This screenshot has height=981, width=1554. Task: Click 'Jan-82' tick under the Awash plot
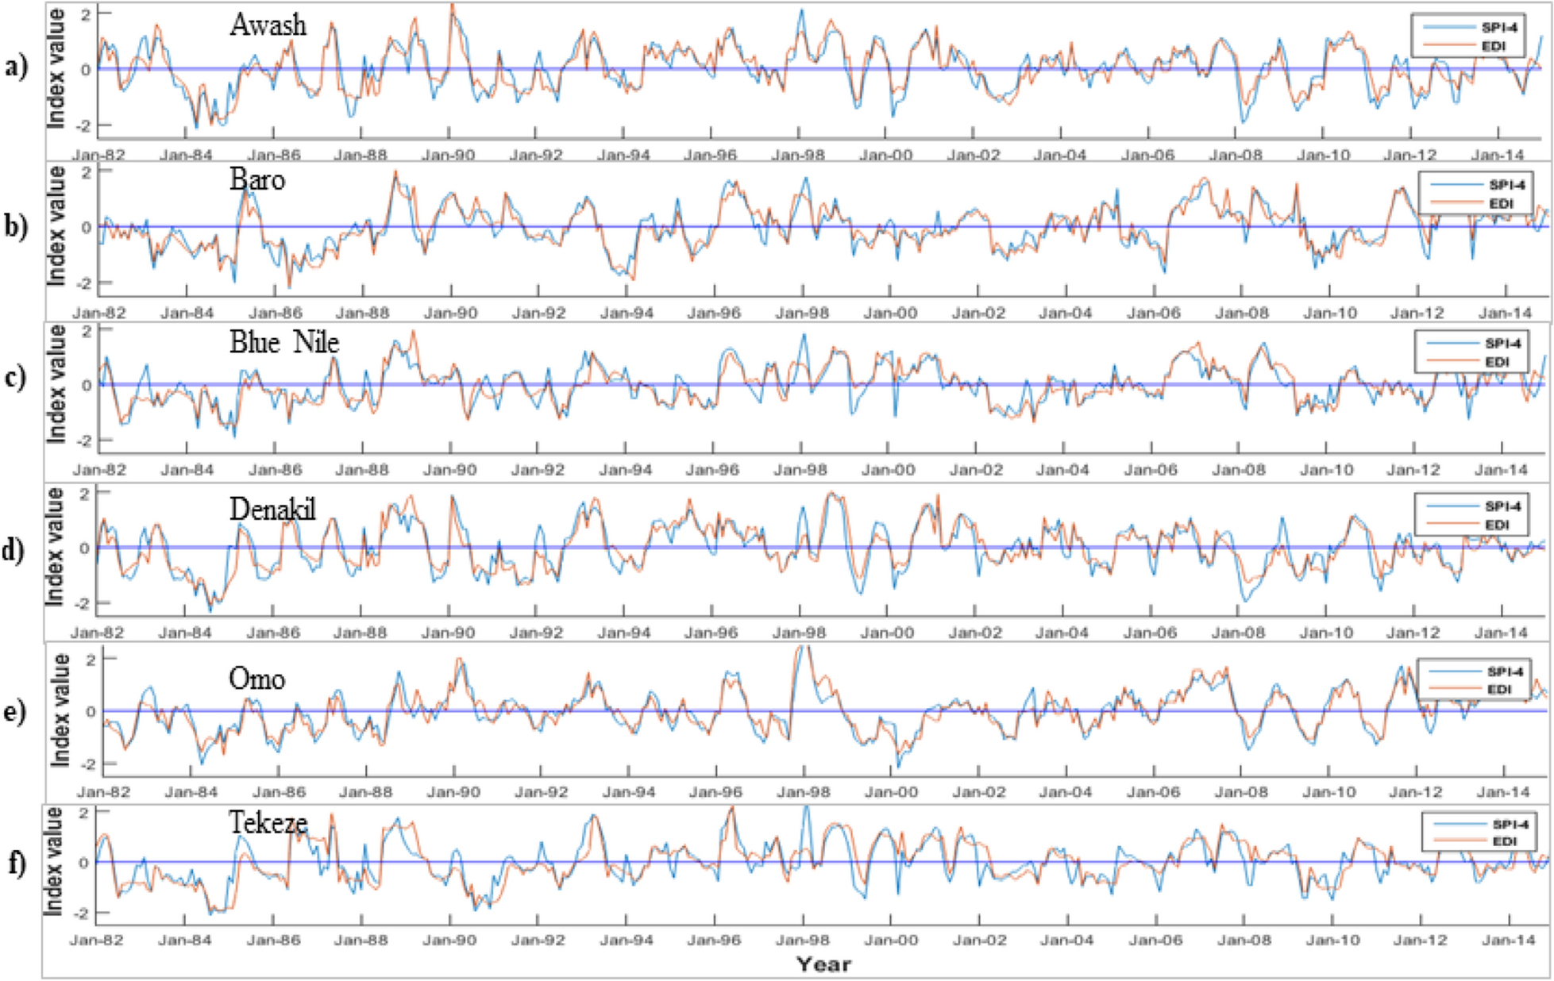[x=99, y=155]
